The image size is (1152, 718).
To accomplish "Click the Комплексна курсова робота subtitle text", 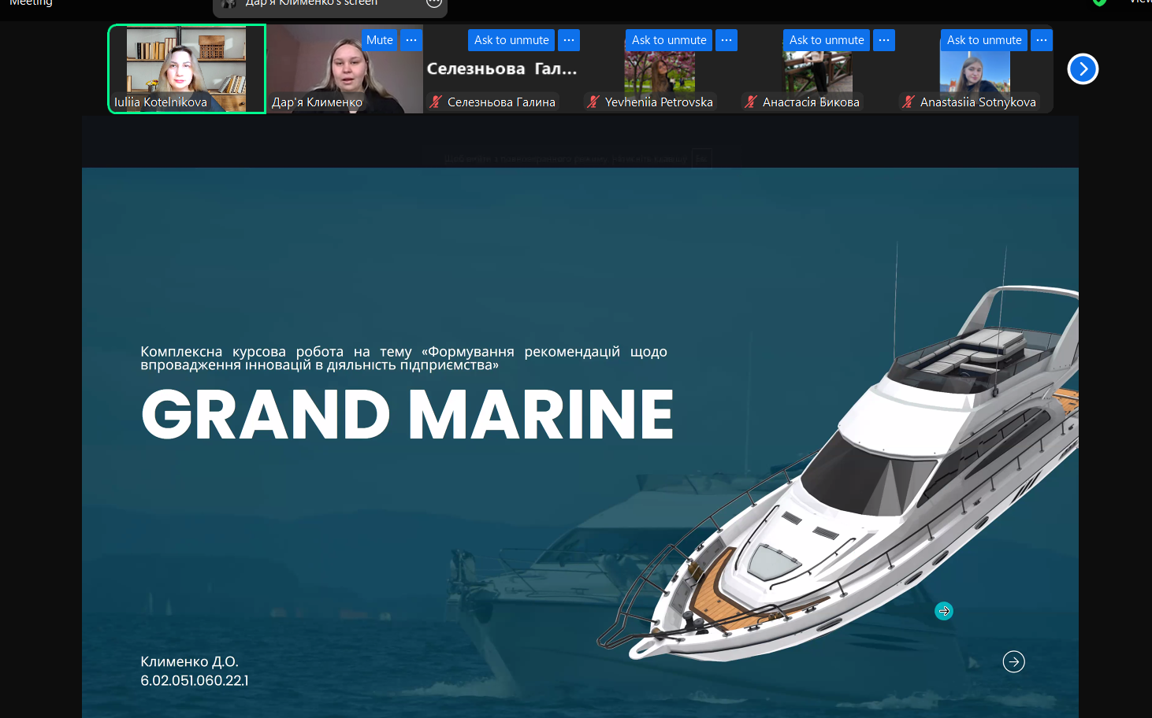I will coord(403,358).
